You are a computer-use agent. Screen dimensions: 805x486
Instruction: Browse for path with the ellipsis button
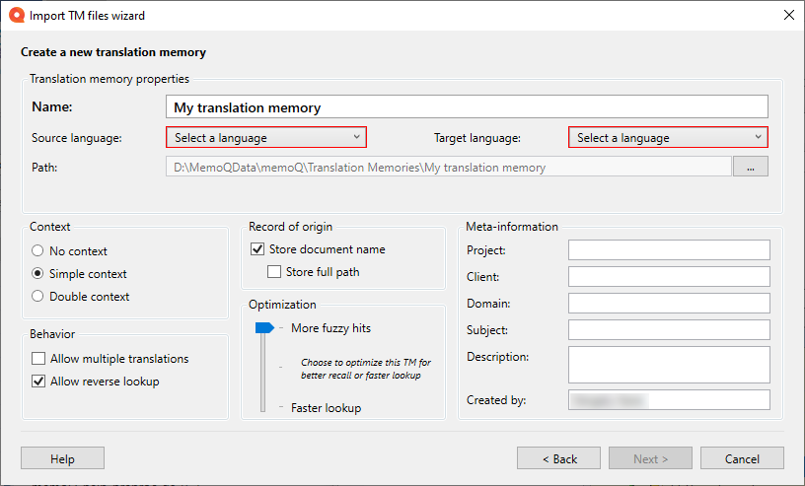(x=751, y=167)
